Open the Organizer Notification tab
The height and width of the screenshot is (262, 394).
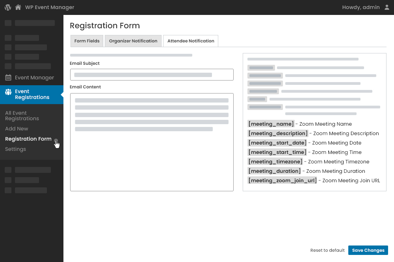(133, 41)
